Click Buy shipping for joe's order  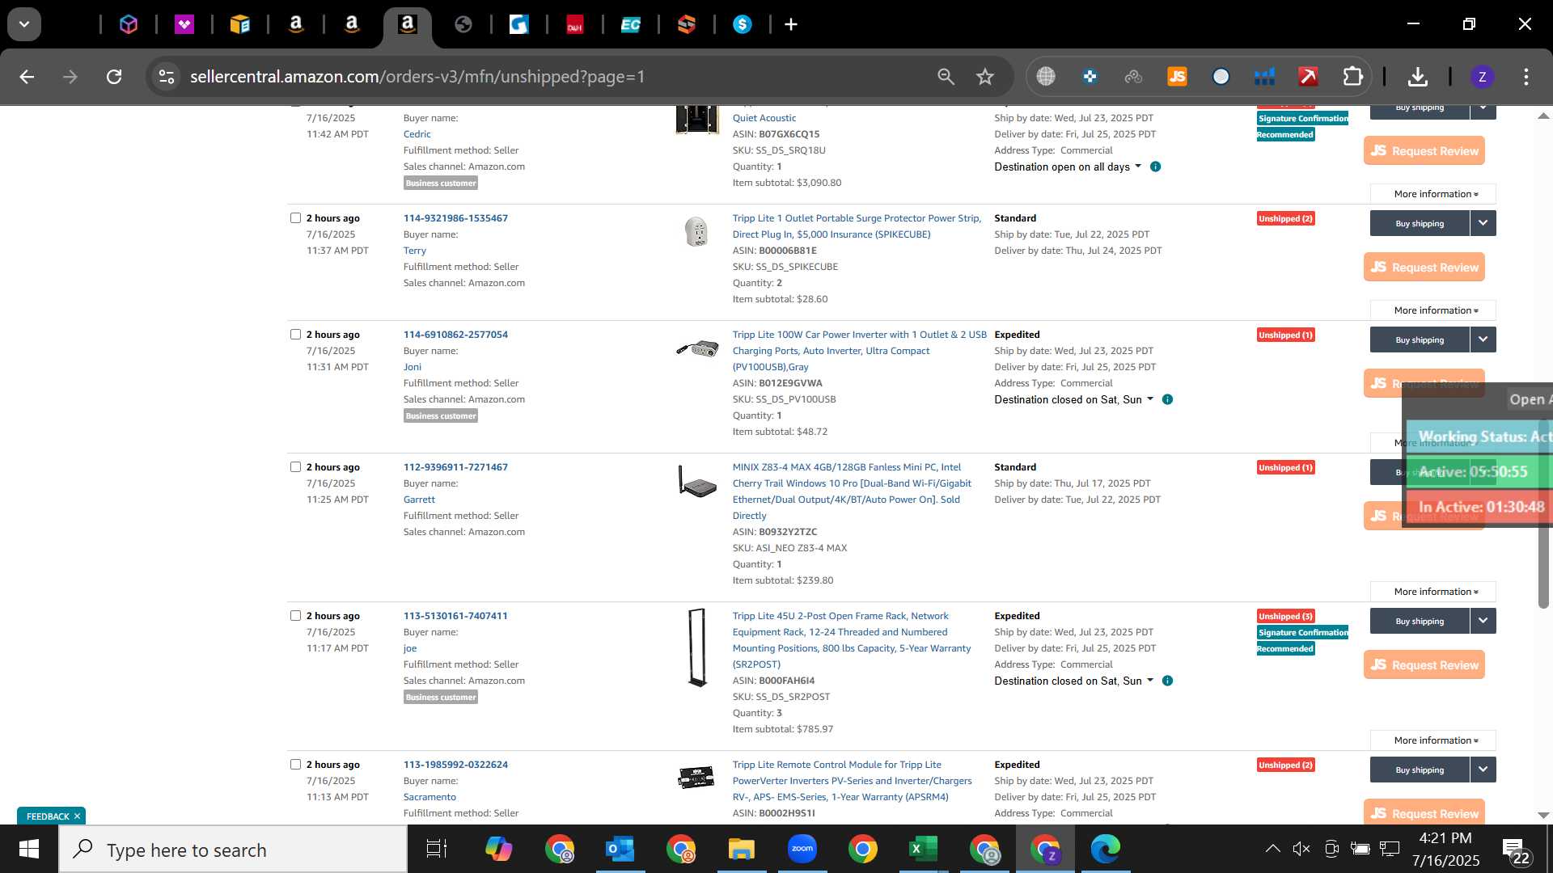click(x=1420, y=621)
